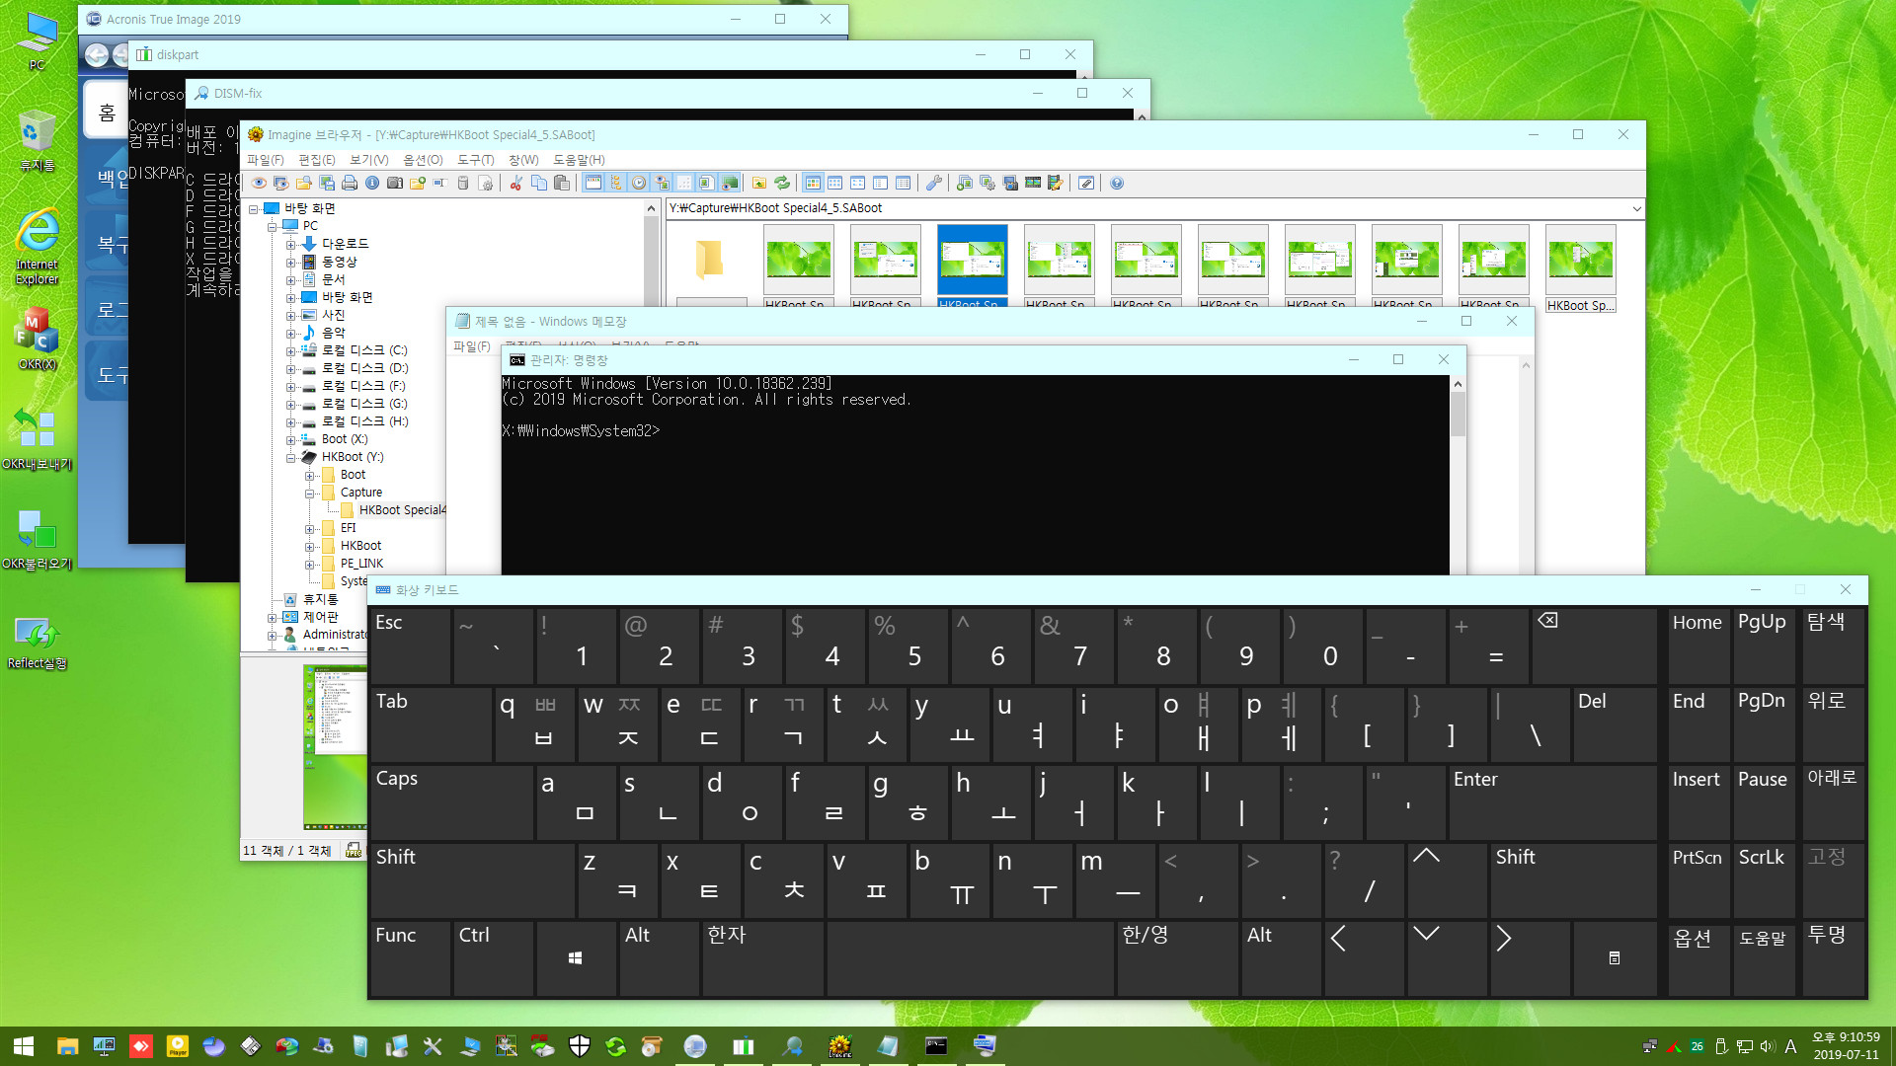Click the filmstrip animation icon in Imagine toolbar

(x=1033, y=183)
